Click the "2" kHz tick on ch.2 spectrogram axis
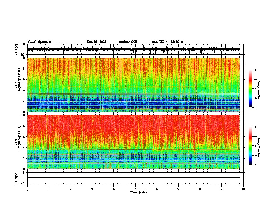274x212 pixels. 24,158
